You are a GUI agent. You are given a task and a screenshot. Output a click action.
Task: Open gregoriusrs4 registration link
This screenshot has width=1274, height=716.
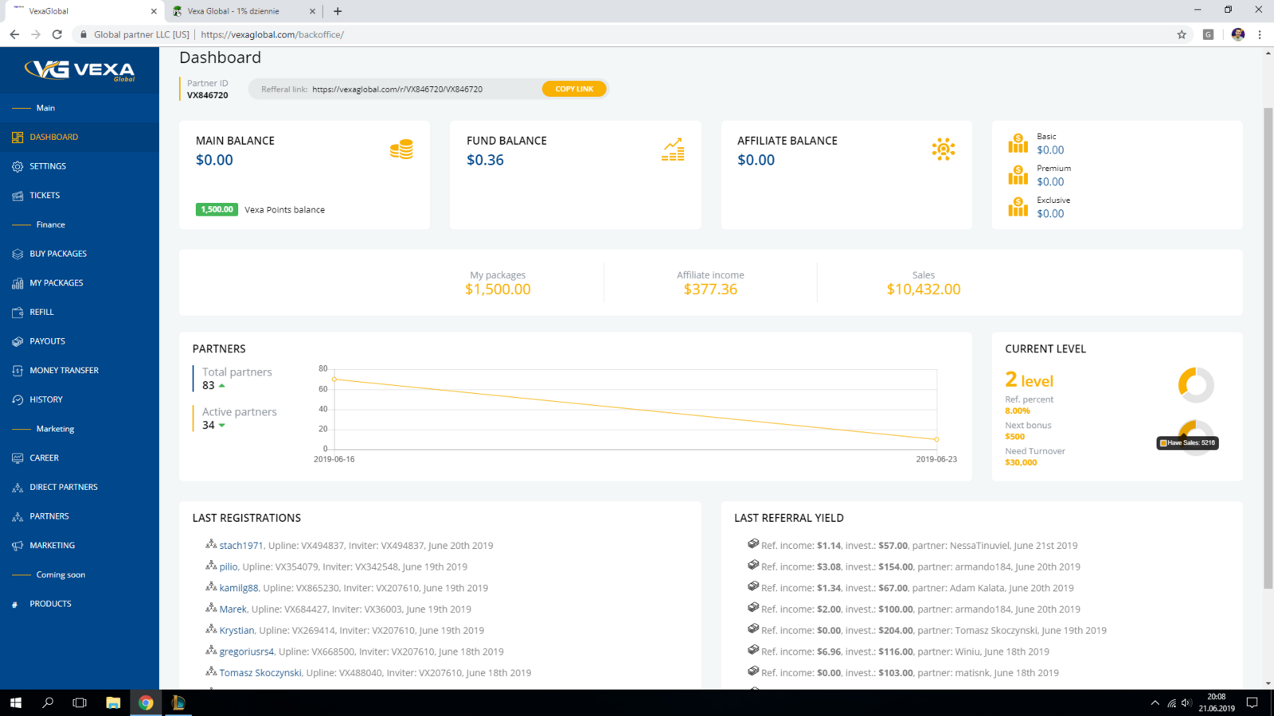point(247,652)
